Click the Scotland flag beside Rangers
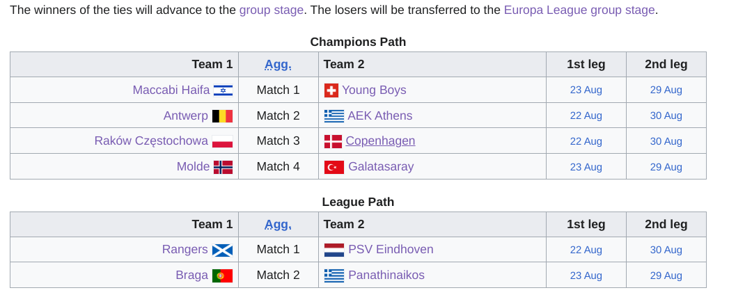Screen dimensions: 729x295 (x=222, y=250)
